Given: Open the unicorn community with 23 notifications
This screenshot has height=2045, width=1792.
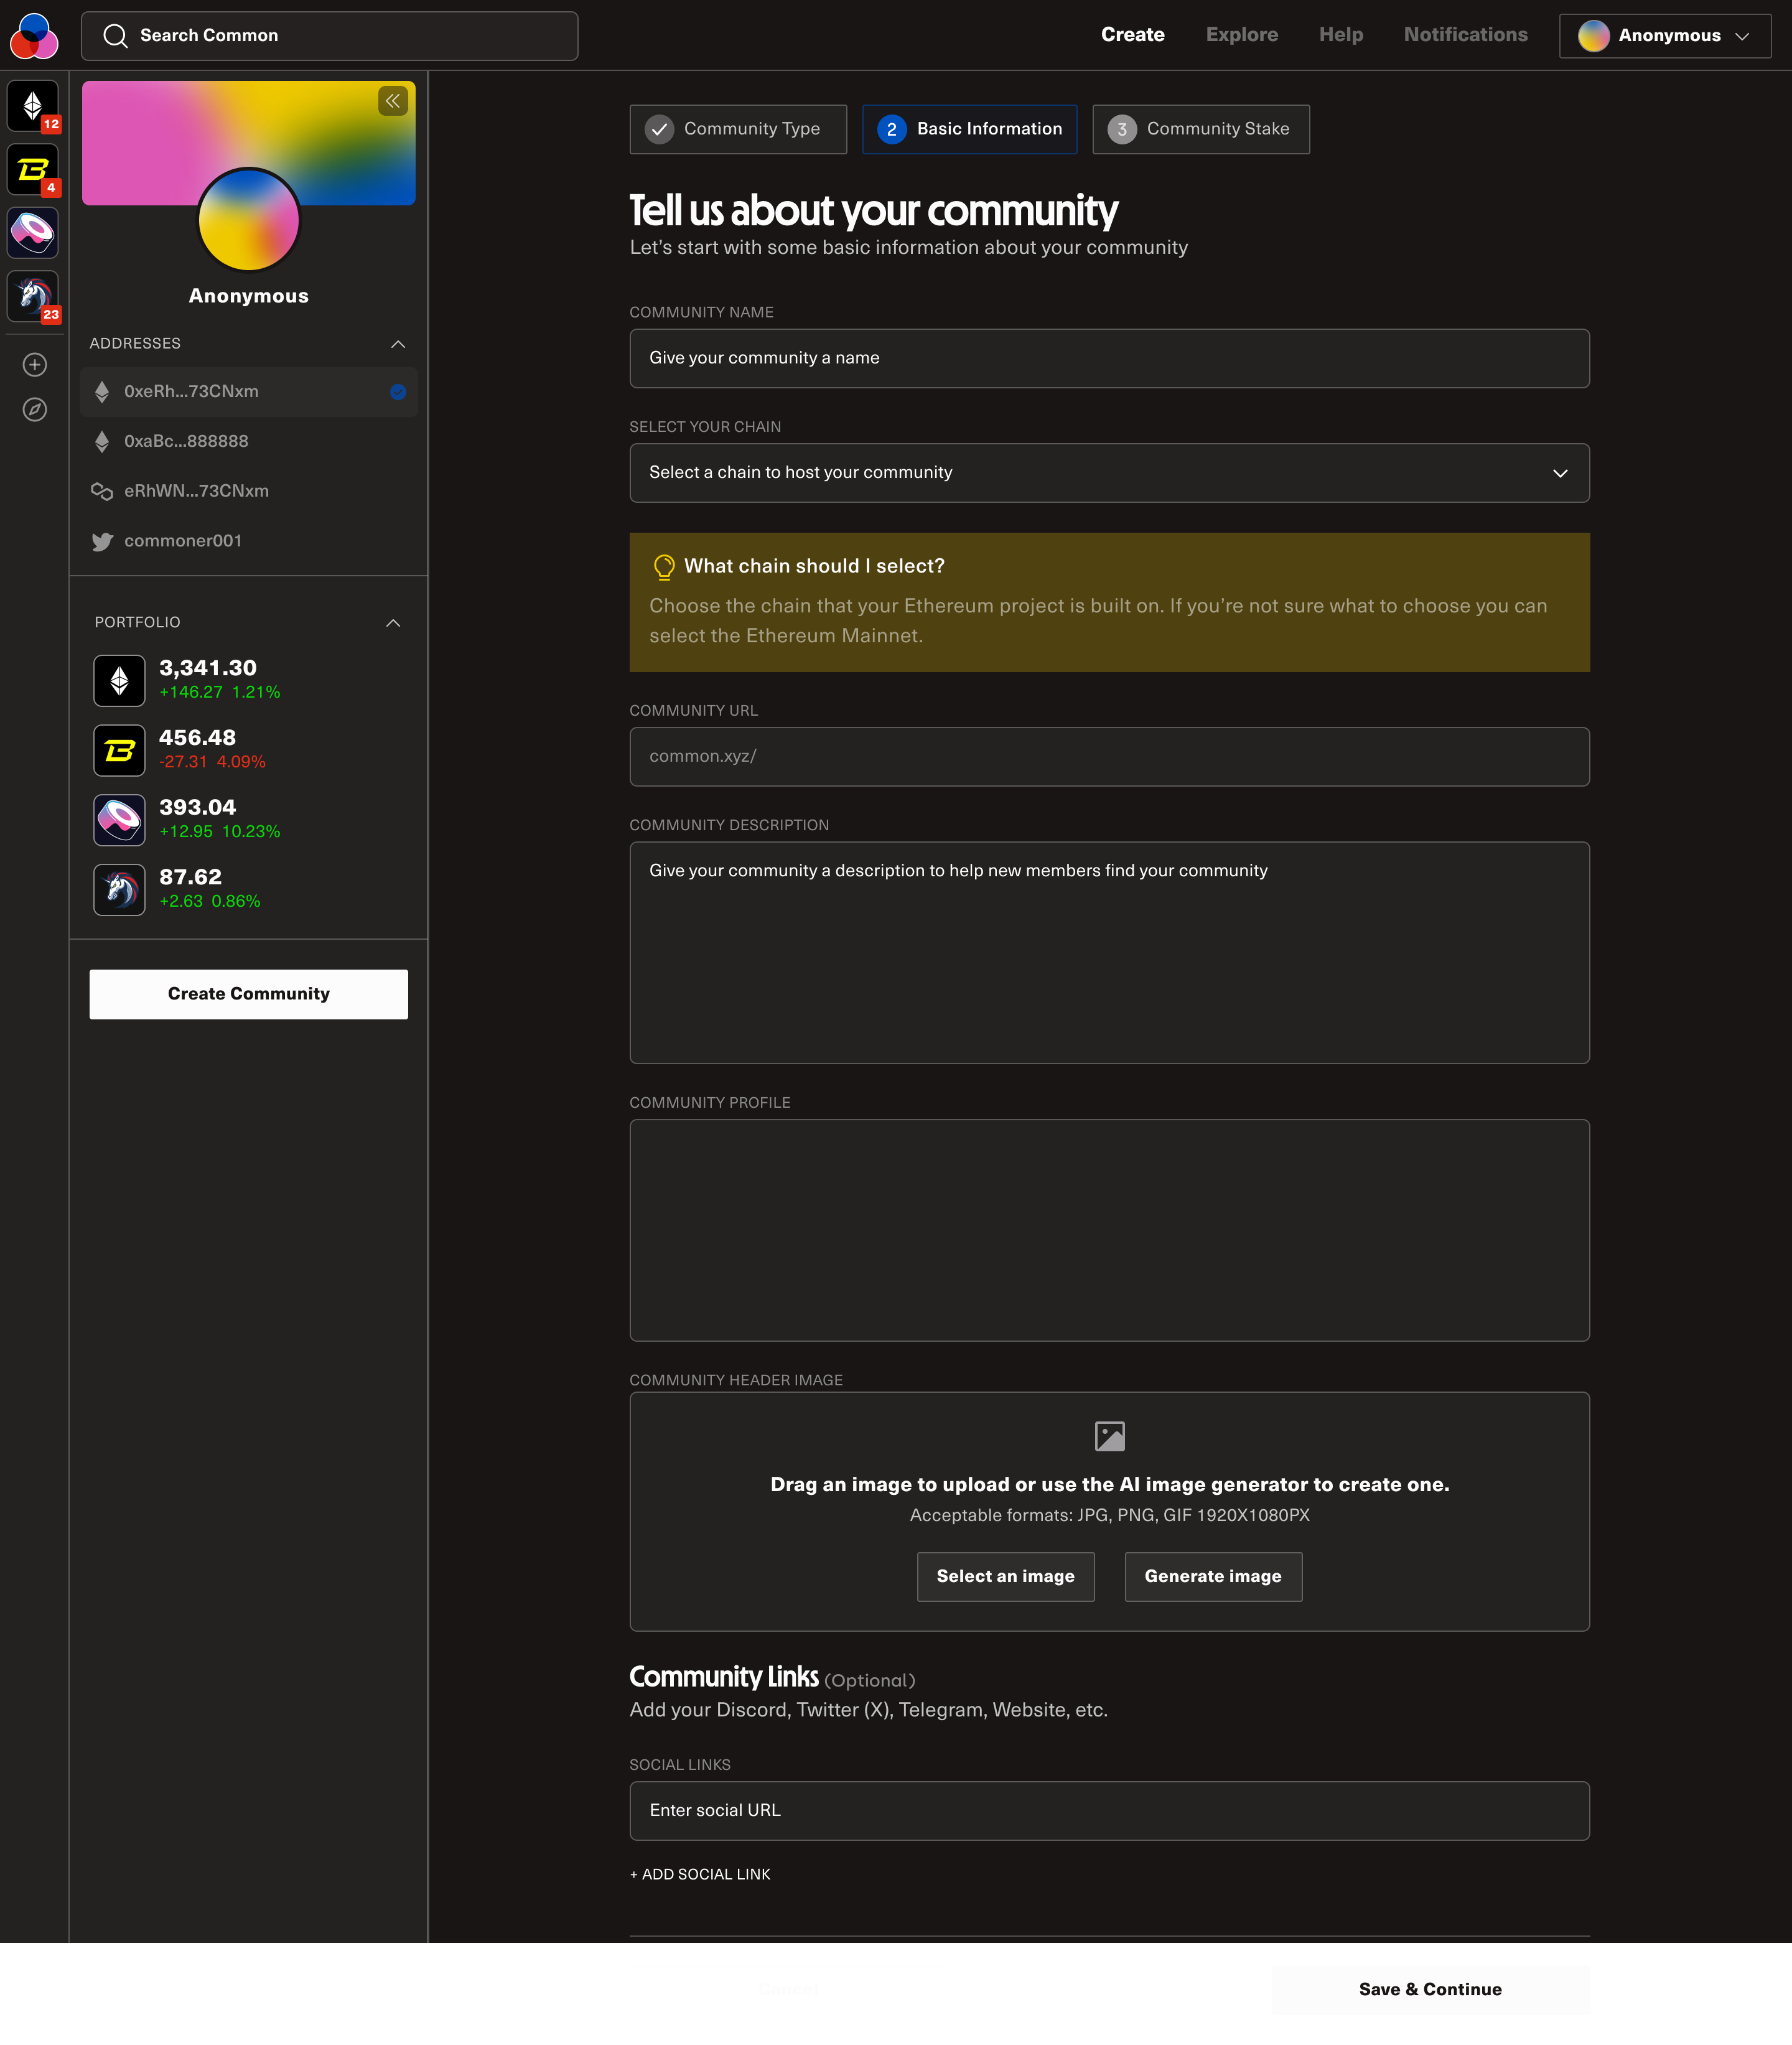Looking at the screenshot, I should 33,296.
